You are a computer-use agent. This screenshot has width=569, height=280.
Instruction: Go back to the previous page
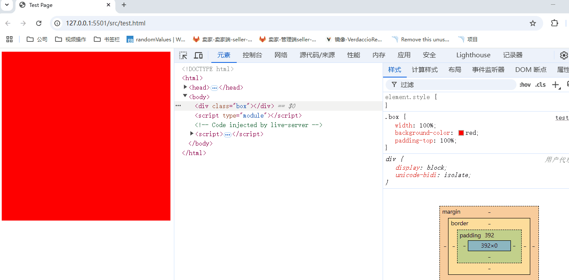click(x=8, y=23)
